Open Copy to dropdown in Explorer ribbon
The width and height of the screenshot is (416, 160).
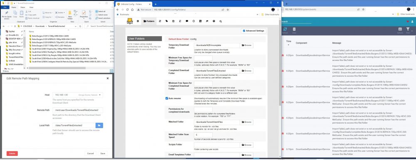point(48,17)
